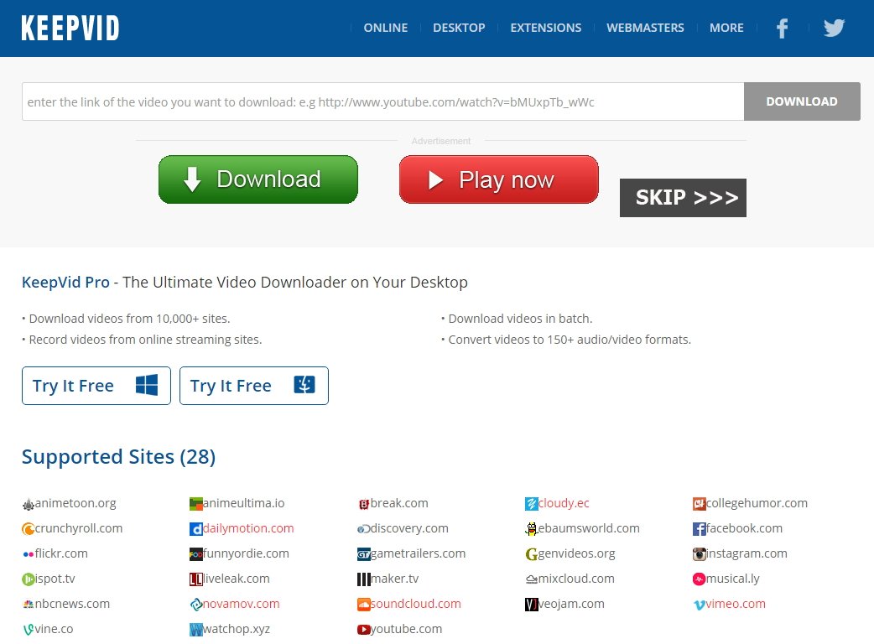Click the facebook.com f icon in list
This screenshot has height=644, width=874.
point(699,529)
